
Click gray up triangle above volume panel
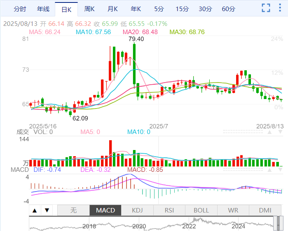point(269,132)
